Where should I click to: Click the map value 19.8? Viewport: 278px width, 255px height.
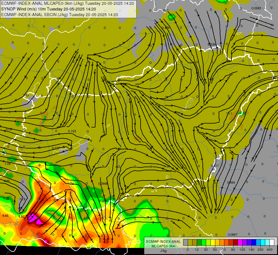[x=22, y=199]
